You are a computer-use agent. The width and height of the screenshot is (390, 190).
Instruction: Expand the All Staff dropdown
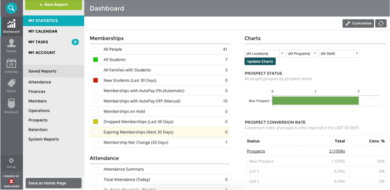(339, 54)
